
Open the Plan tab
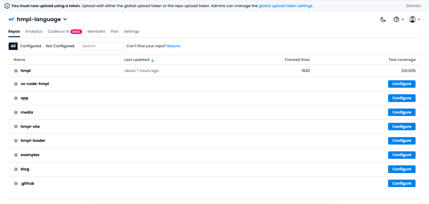point(114,32)
